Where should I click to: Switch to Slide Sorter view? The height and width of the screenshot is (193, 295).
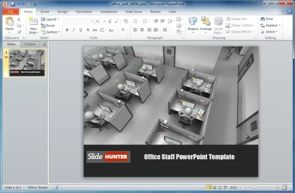tap(215, 187)
